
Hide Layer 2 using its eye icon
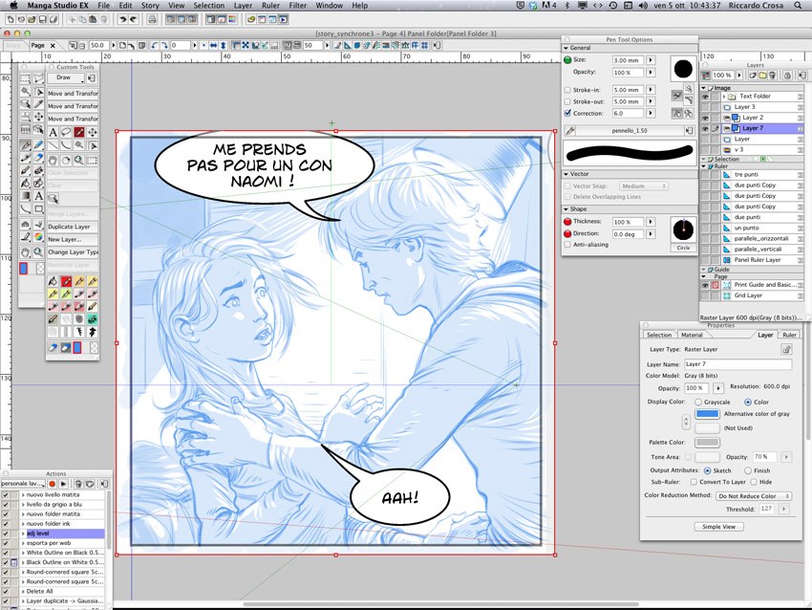tap(706, 118)
